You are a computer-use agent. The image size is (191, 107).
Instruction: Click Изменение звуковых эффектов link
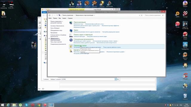(110, 26)
